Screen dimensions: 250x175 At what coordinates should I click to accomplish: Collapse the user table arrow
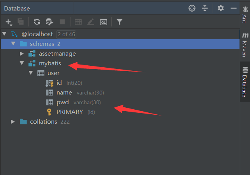point(31,73)
